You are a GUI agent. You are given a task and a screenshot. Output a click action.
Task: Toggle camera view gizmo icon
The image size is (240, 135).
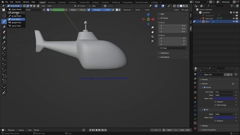coord(153,37)
